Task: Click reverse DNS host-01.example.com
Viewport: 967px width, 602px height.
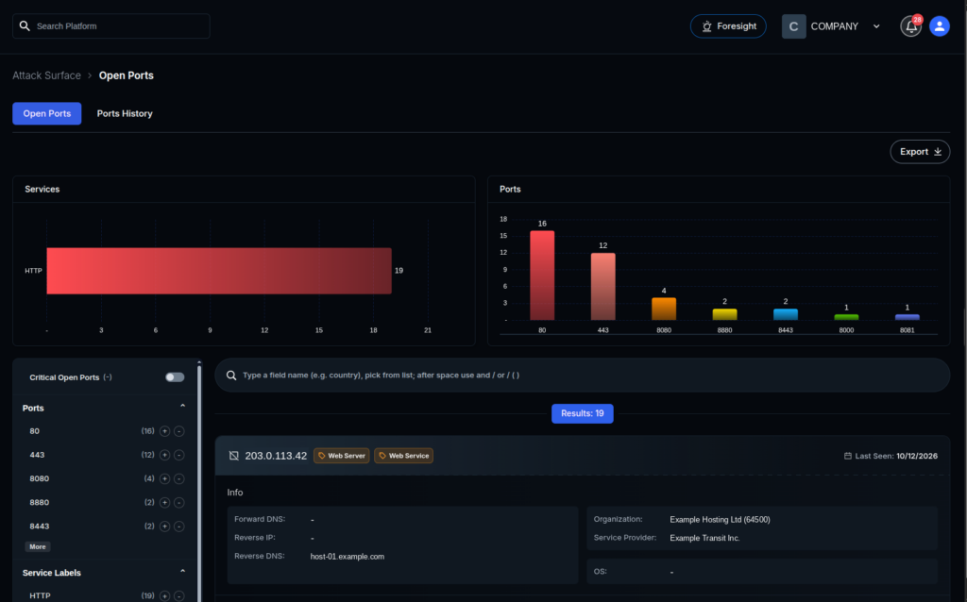Action: click(348, 557)
